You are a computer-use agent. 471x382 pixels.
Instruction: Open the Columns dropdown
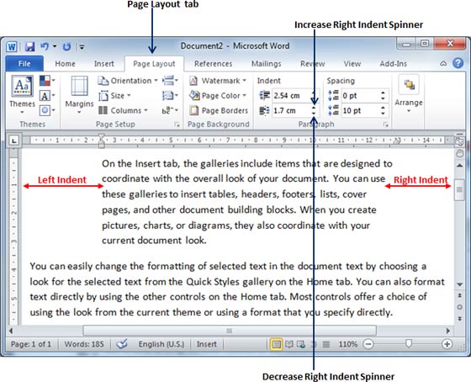pyautogui.click(x=124, y=110)
